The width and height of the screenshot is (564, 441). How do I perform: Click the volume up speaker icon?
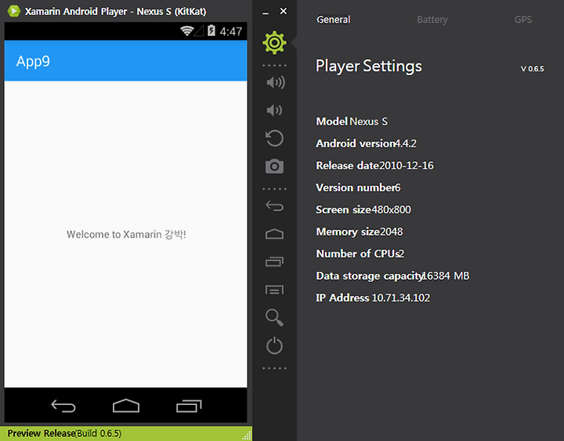[x=276, y=82]
